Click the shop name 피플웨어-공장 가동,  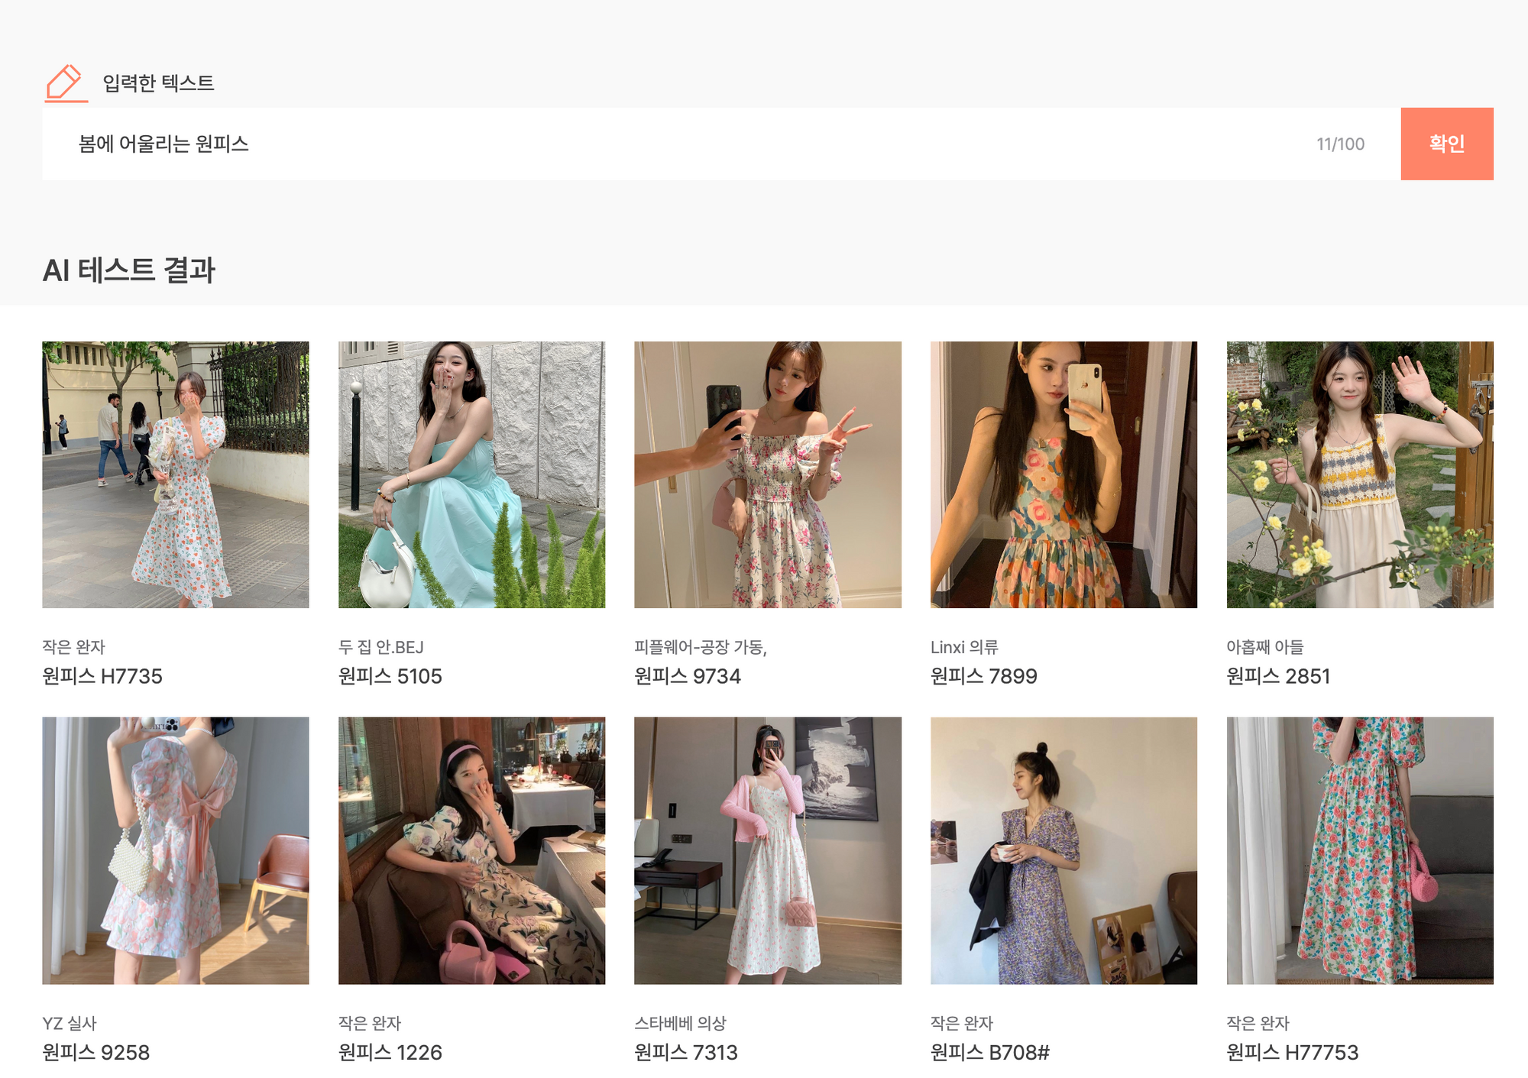pos(700,647)
